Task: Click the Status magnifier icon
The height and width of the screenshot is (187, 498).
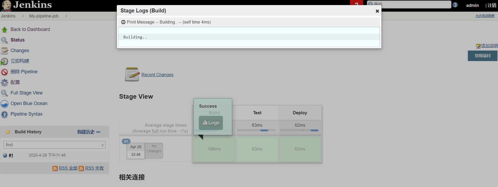Action: [5, 40]
